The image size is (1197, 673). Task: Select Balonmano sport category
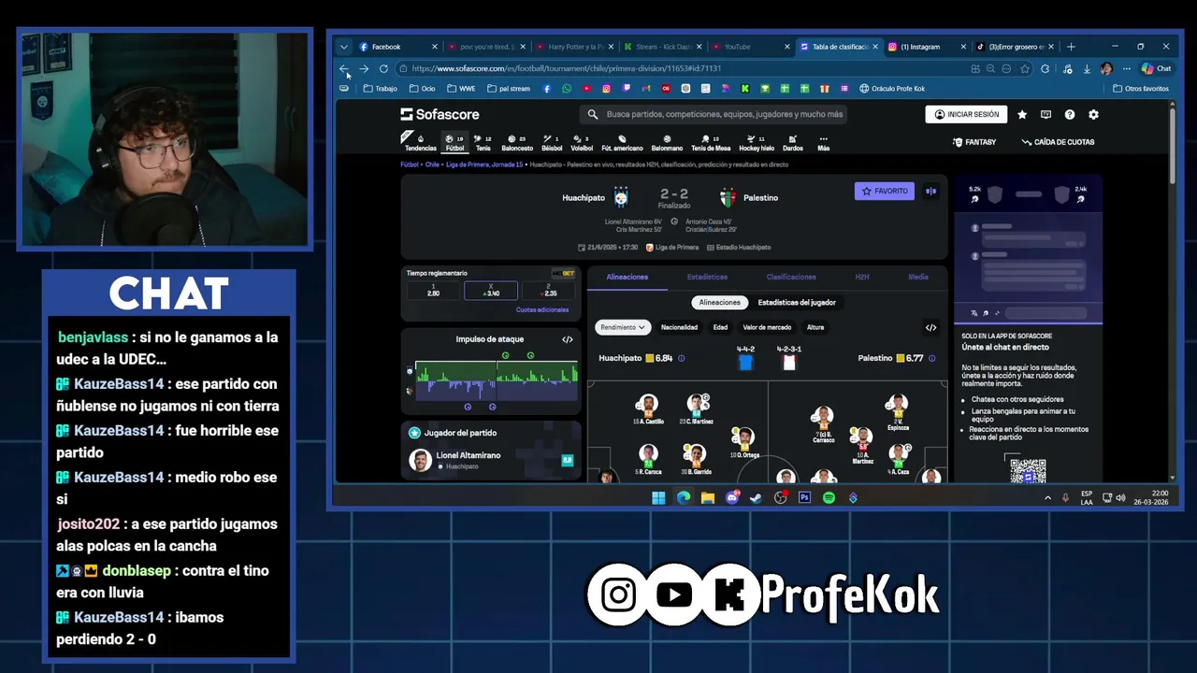click(x=667, y=142)
